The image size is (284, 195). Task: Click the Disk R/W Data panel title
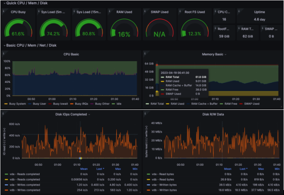(x=212, y=114)
